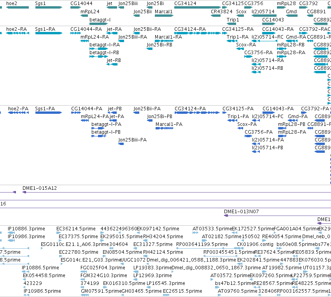Select the Marcal1 gene label
This screenshot has width=331, height=297.
tap(164, 11)
